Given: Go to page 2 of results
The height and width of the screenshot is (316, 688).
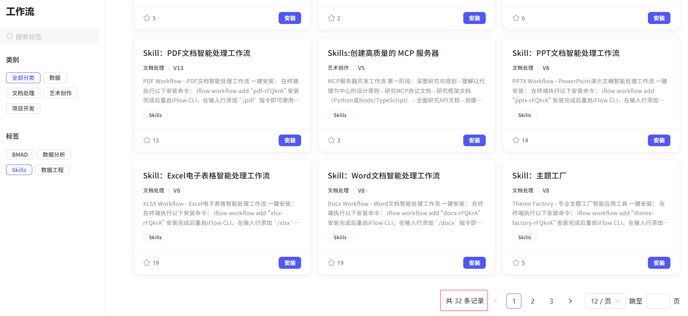Looking at the screenshot, I should [533, 301].
